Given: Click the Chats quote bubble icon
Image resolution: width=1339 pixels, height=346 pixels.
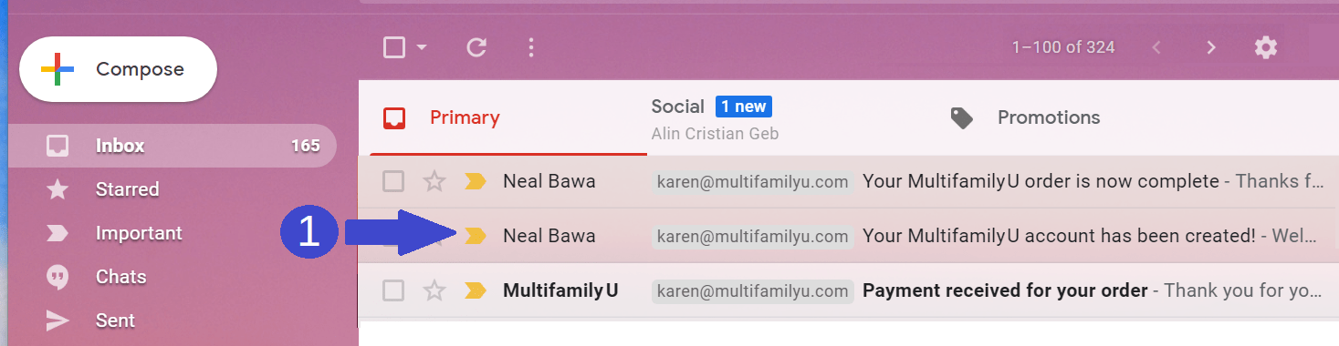Looking at the screenshot, I should click(58, 277).
